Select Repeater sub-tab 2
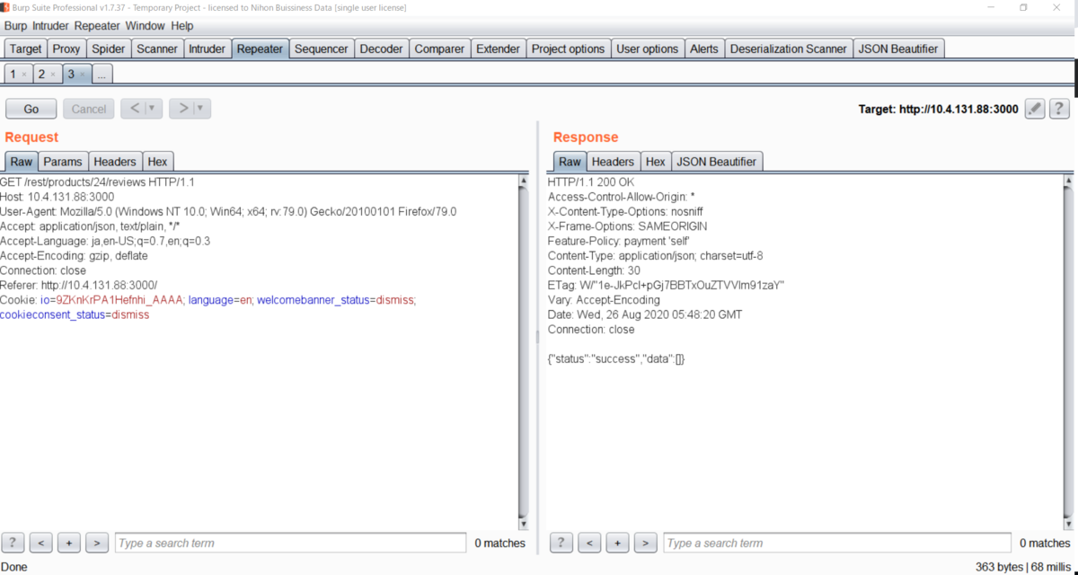This screenshot has height=575, width=1078. tap(40, 75)
